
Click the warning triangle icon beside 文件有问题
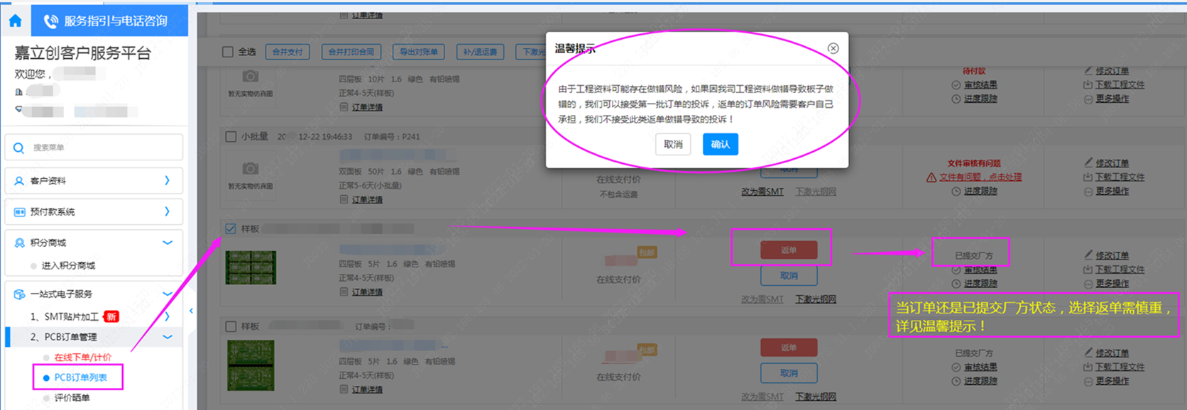point(931,177)
